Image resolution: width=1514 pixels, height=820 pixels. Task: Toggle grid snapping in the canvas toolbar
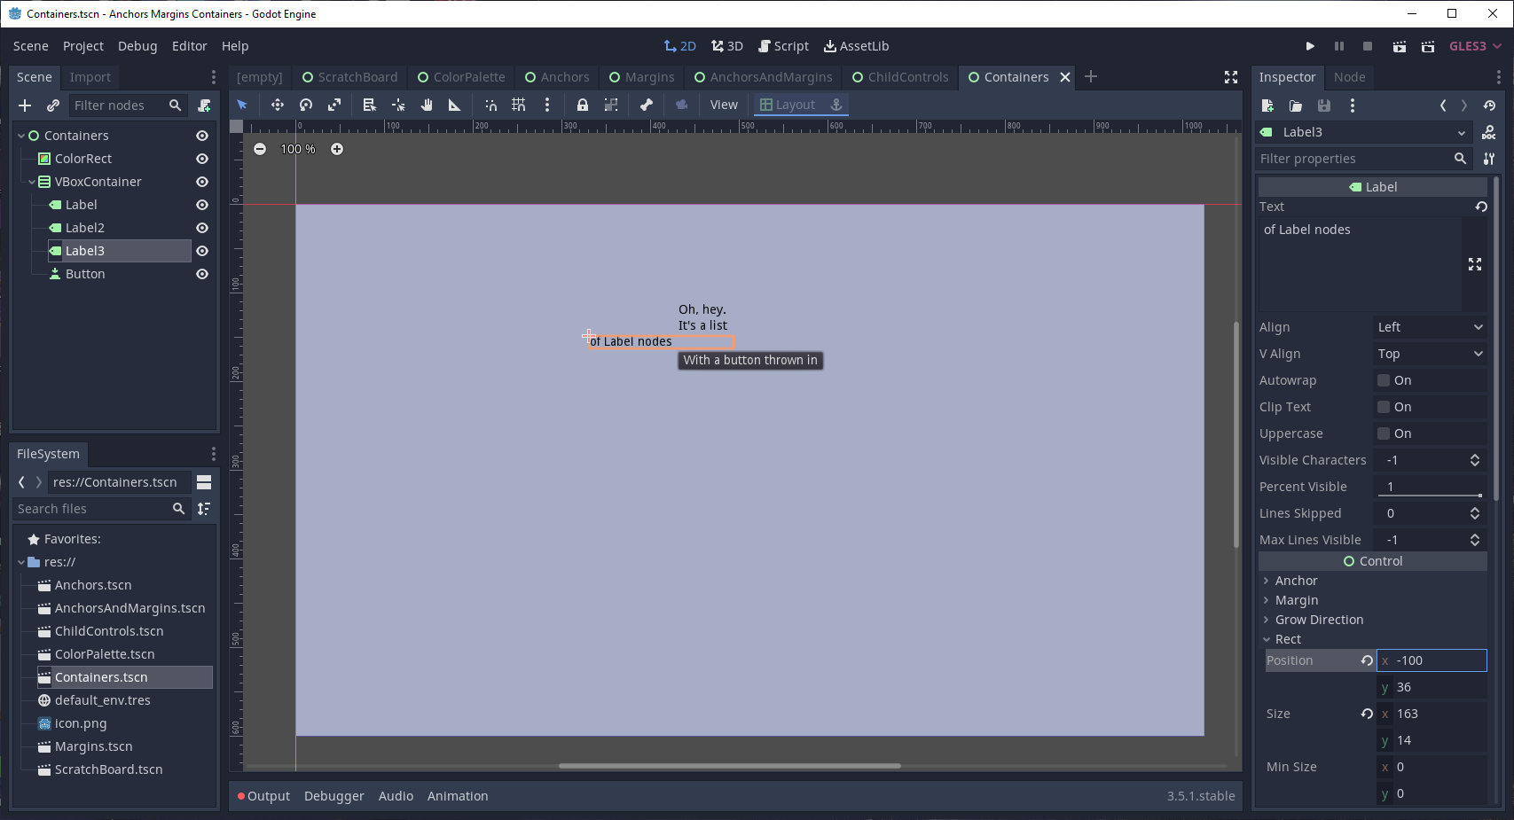pyautogui.click(x=519, y=105)
